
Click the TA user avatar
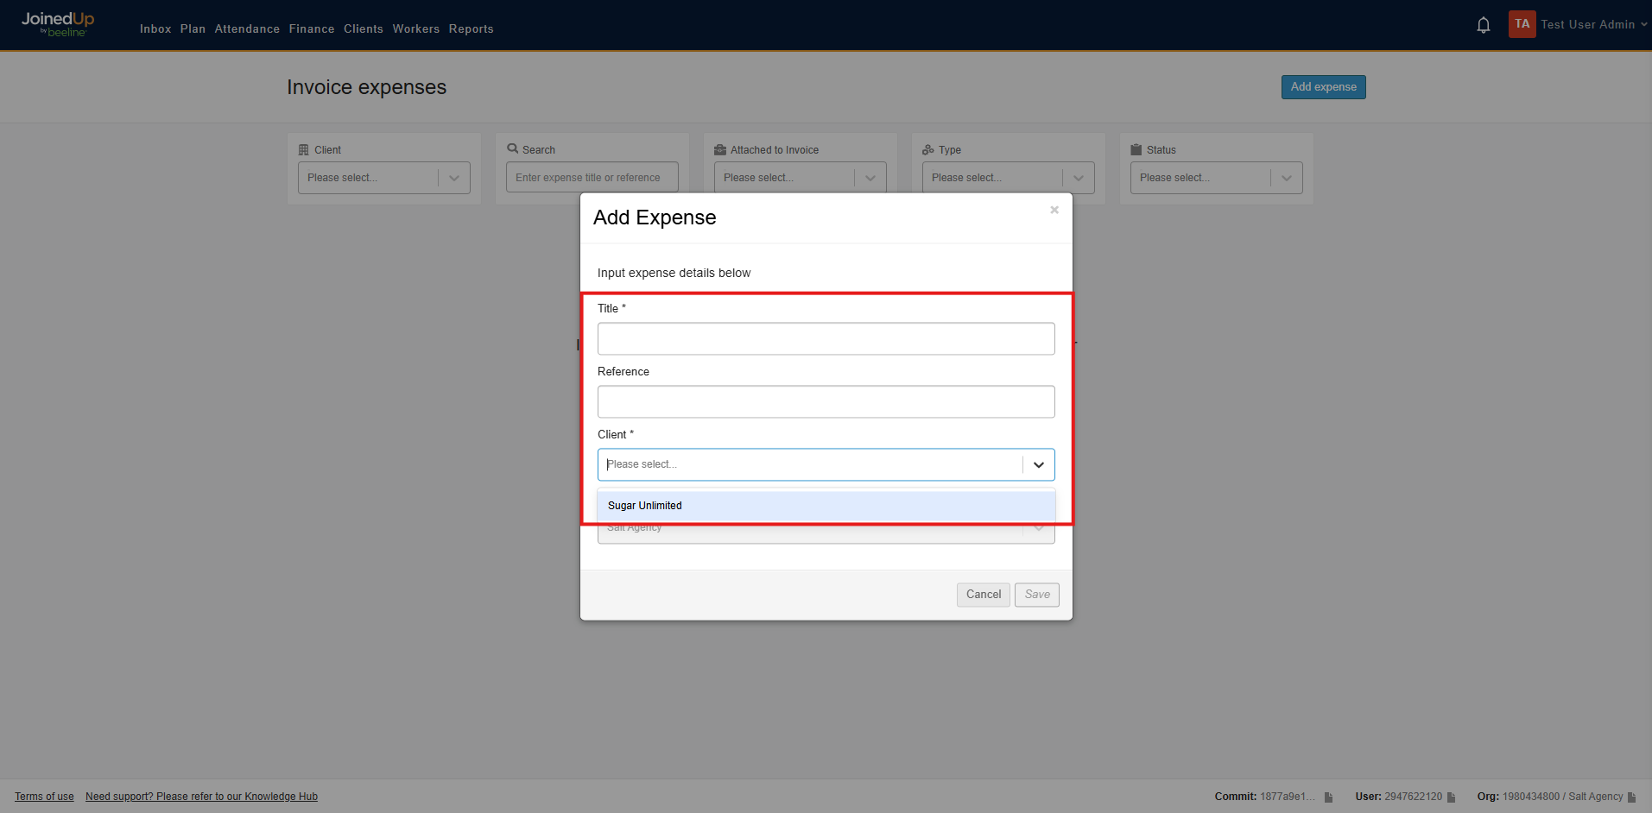coord(1522,24)
